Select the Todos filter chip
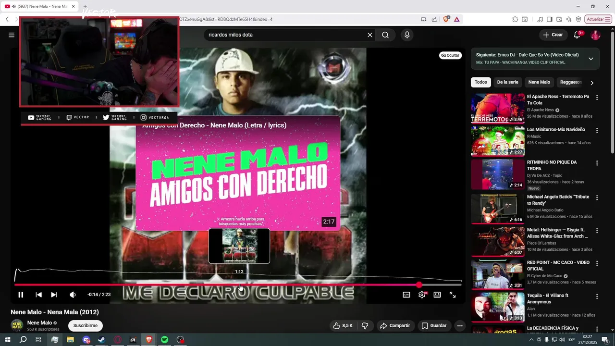 coord(481,82)
